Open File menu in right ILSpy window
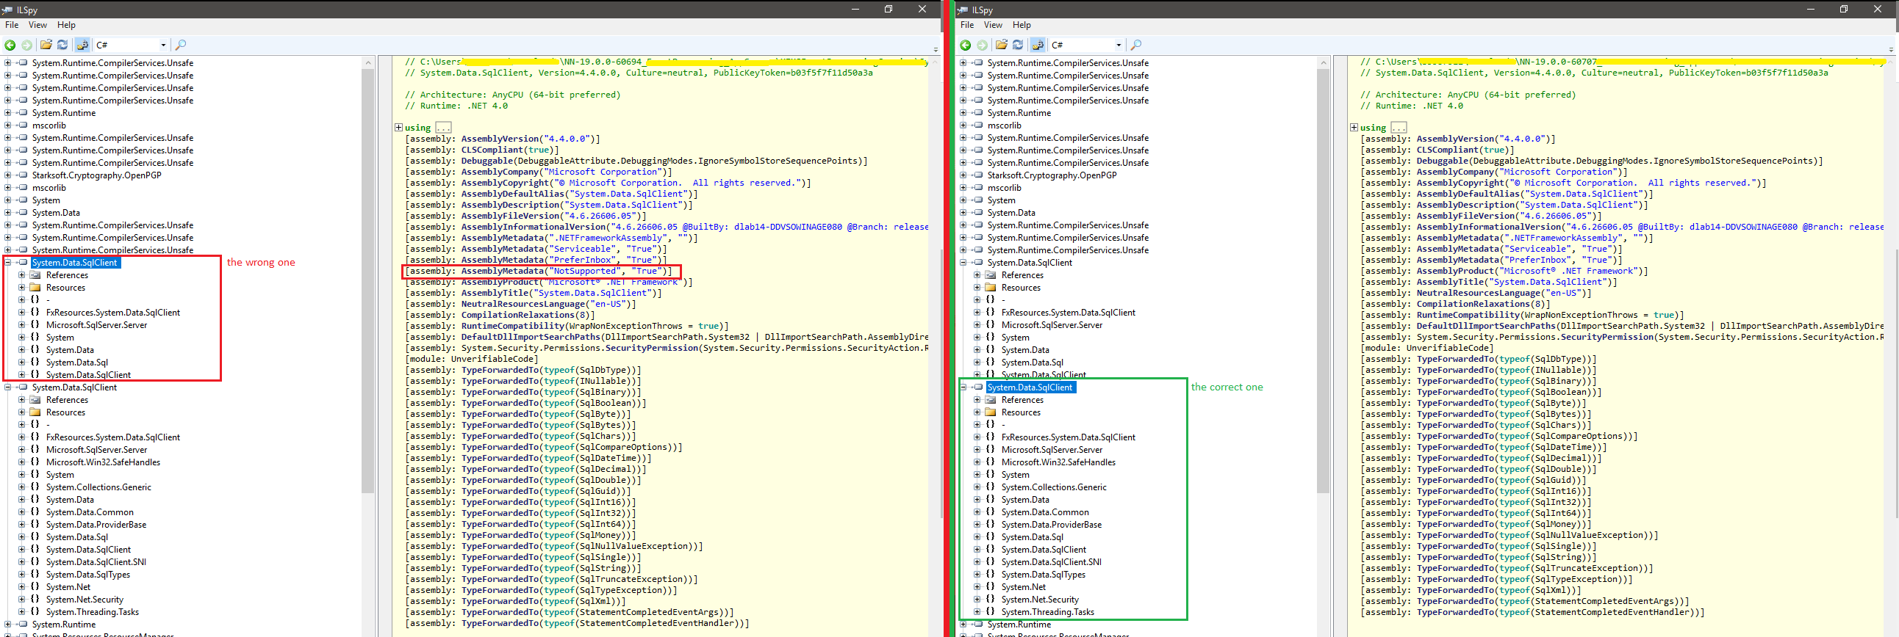The width and height of the screenshot is (1899, 637). (967, 25)
